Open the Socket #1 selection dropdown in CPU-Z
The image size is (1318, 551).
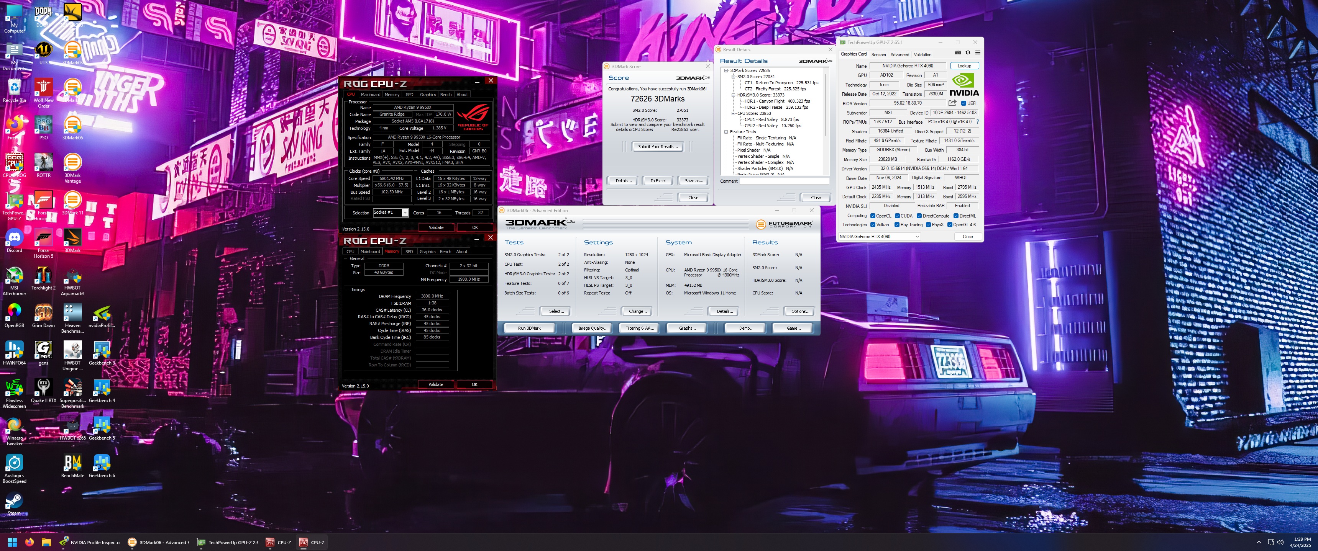[391, 213]
